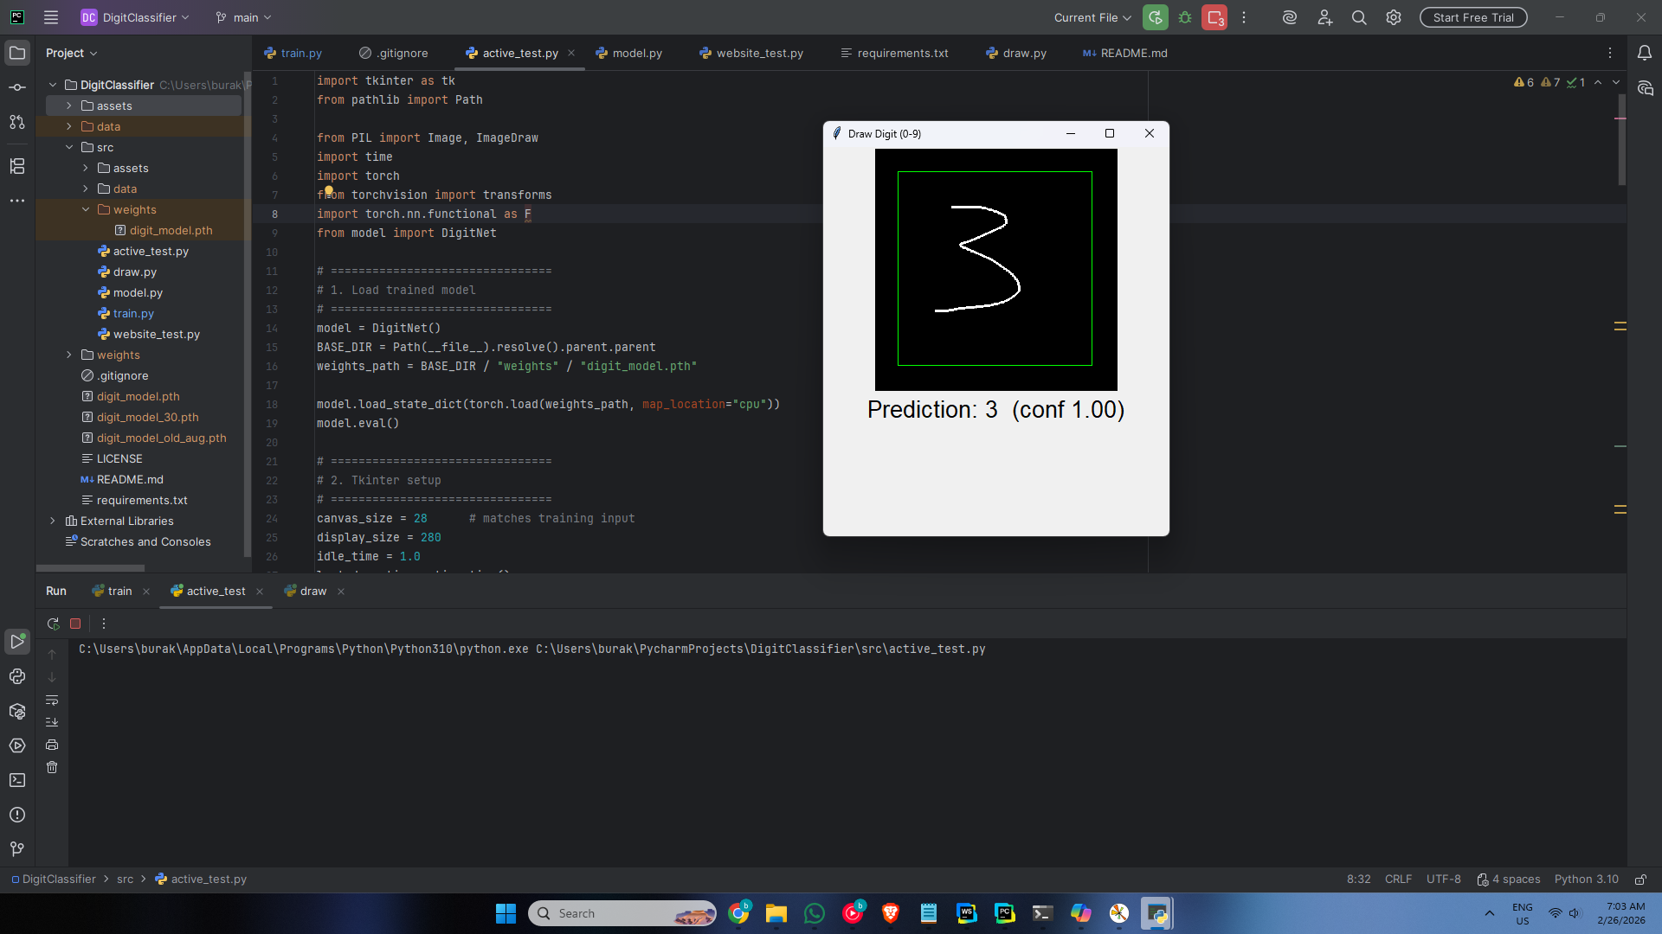Screen dimensions: 1662x934
Task: Click CRLF line separator in status bar
Action: [1398, 880]
